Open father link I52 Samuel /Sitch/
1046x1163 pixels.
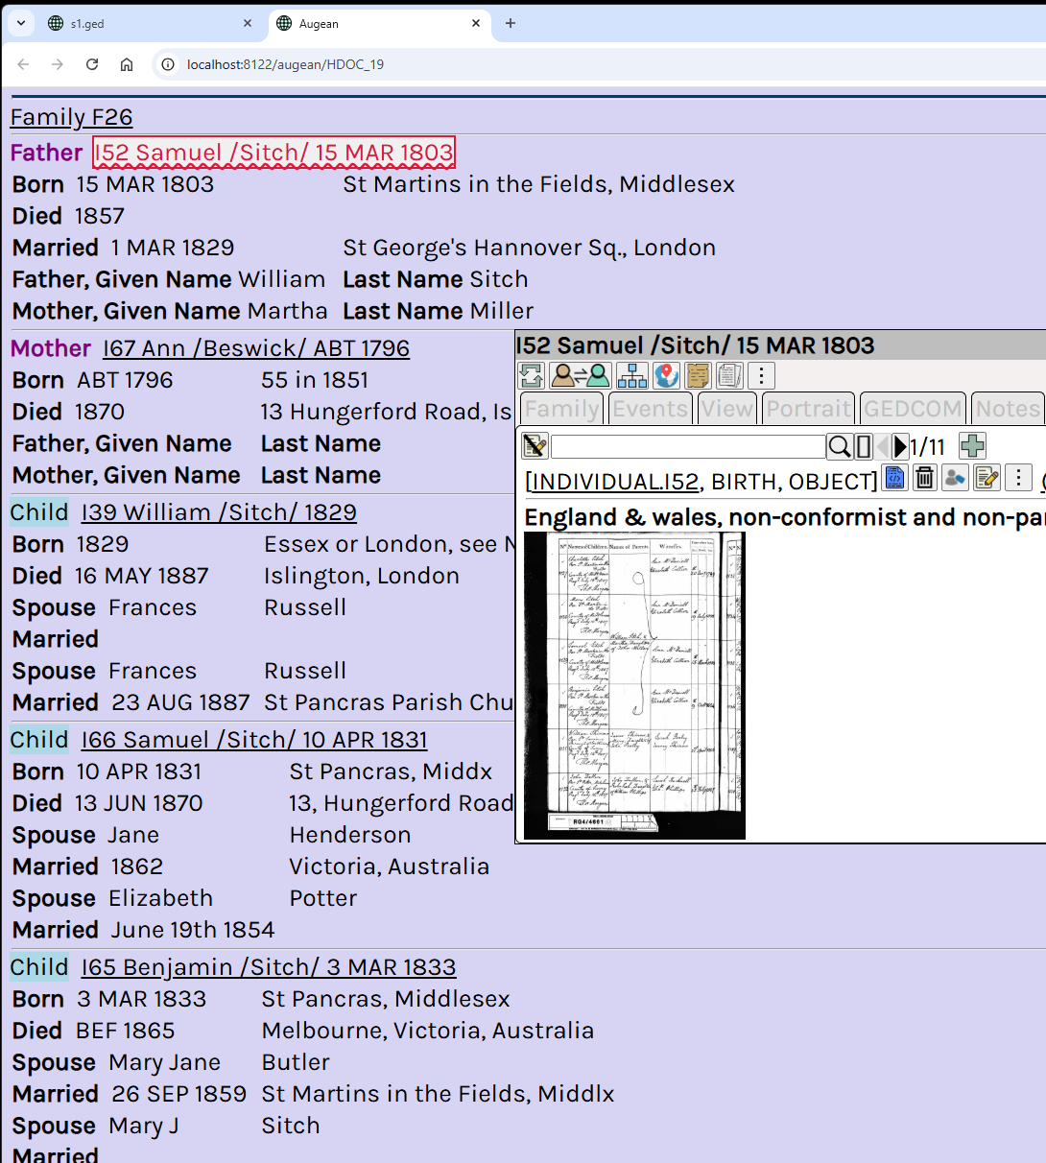(x=273, y=153)
